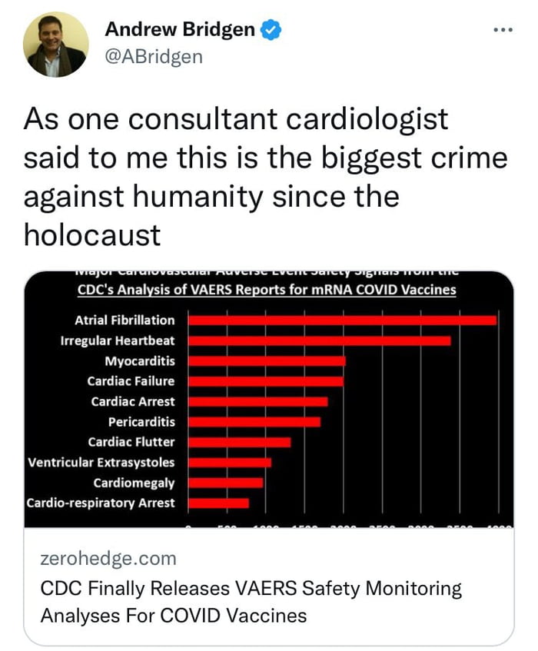538x651 pixels.
Task: Click the Cardio-respiratory Arrest chart label
Action: click(101, 503)
